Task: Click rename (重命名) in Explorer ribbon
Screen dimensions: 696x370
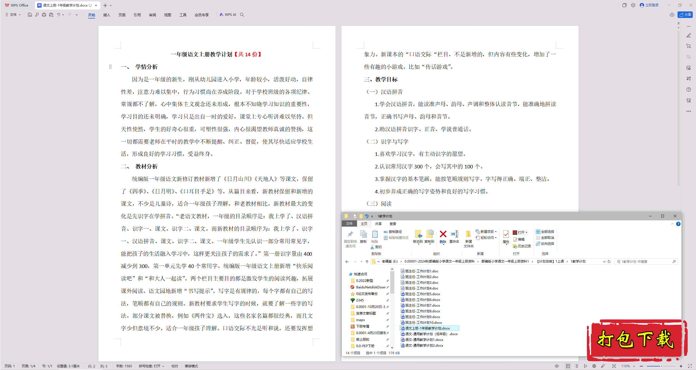Action: click(454, 237)
